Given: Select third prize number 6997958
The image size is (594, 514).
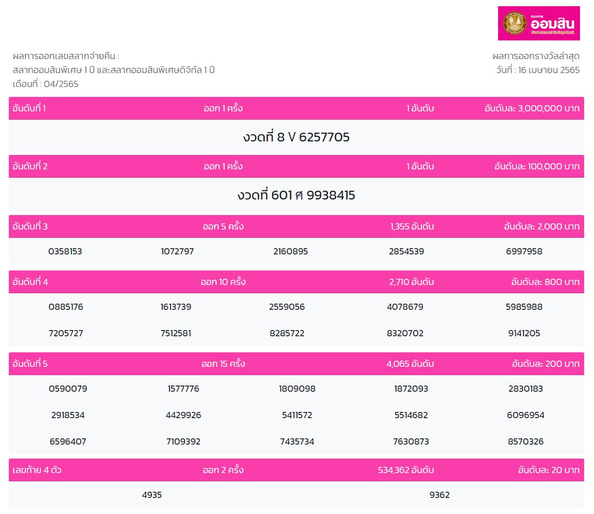Looking at the screenshot, I should (x=525, y=251).
